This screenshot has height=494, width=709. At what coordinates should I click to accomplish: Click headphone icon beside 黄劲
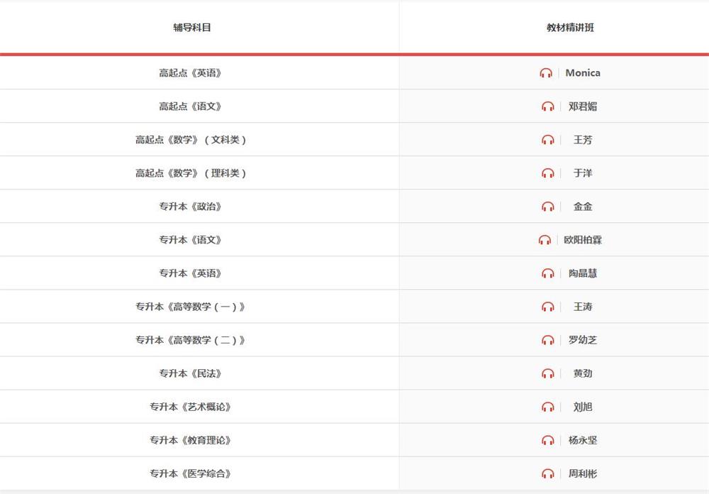(547, 373)
